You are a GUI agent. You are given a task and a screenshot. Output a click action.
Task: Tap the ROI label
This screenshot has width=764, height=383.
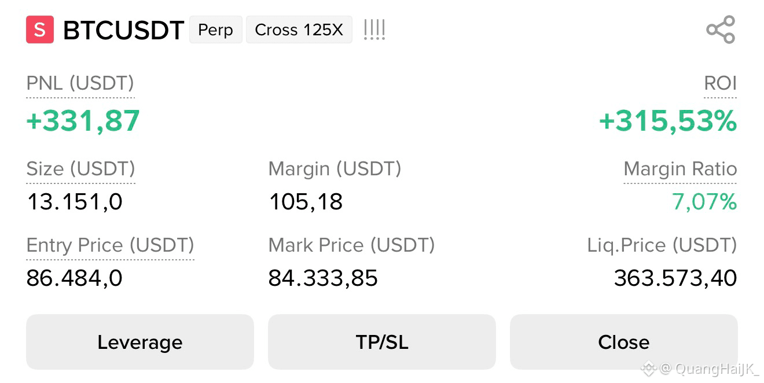pyautogui.click(x=720, y=83)
